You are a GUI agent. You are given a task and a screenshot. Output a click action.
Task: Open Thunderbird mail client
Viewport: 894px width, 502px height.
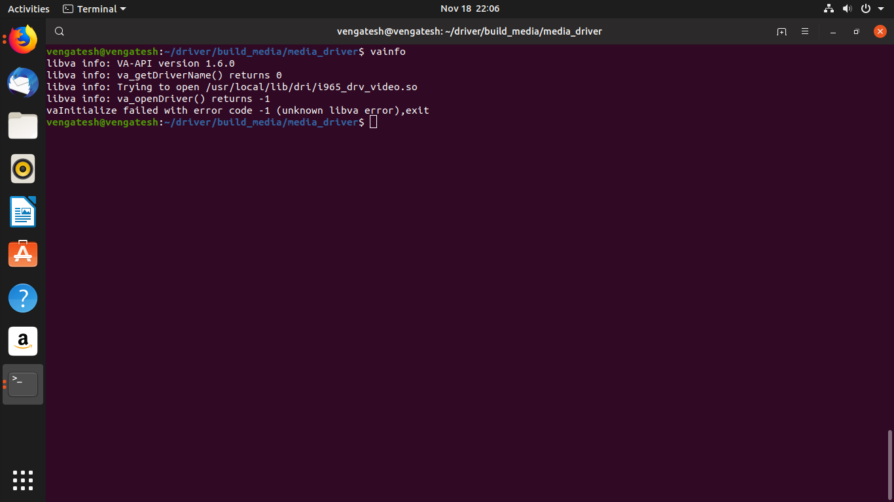point(23,83)
